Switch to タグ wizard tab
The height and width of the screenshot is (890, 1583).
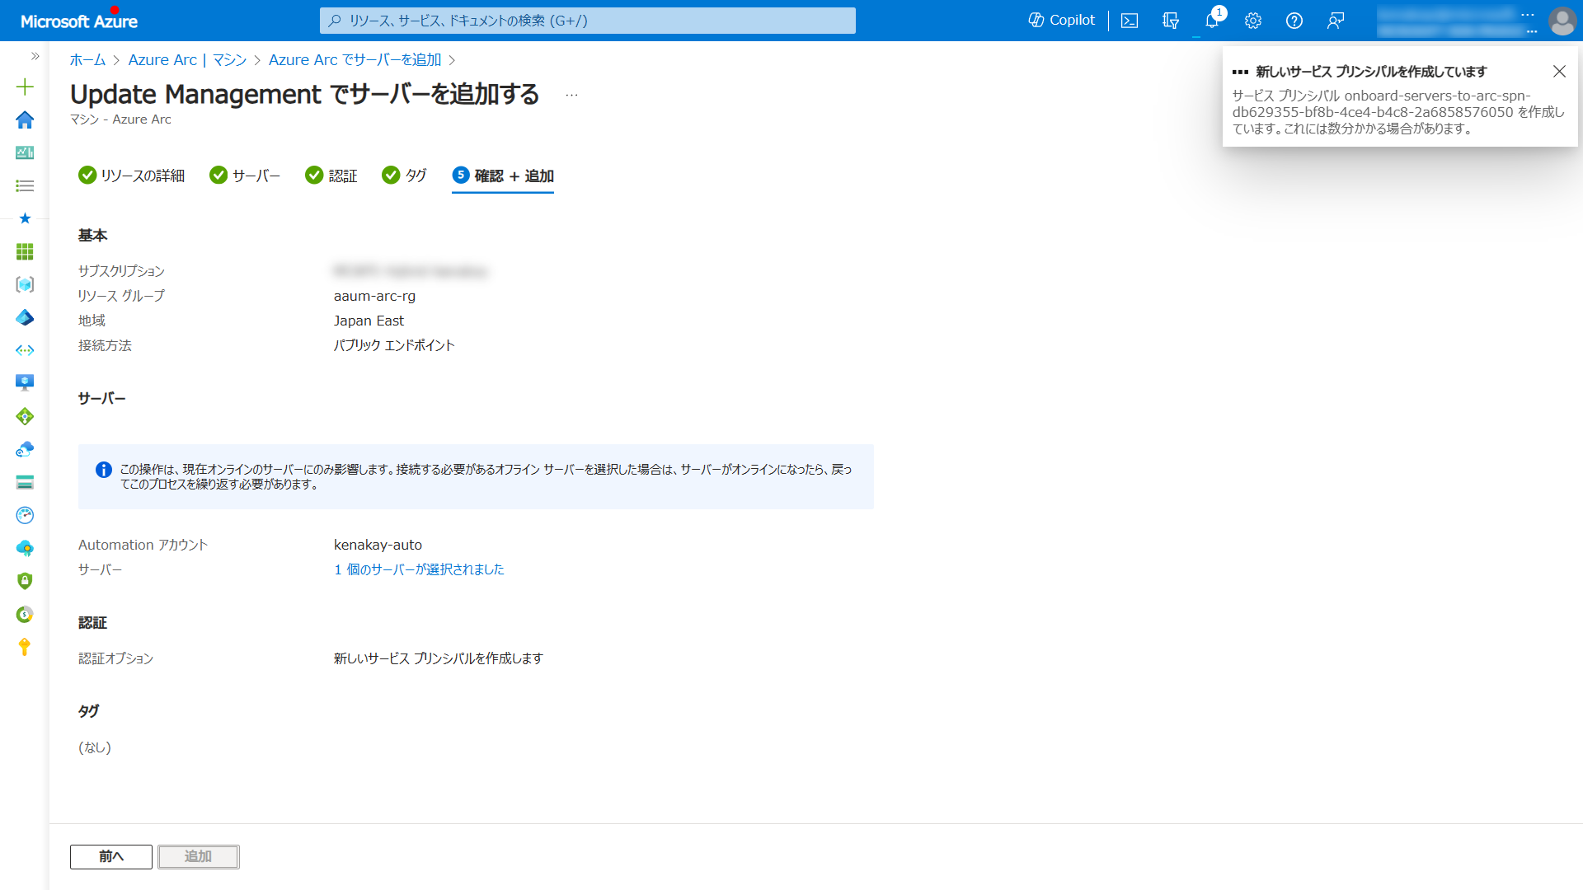[x=405, y=176]
